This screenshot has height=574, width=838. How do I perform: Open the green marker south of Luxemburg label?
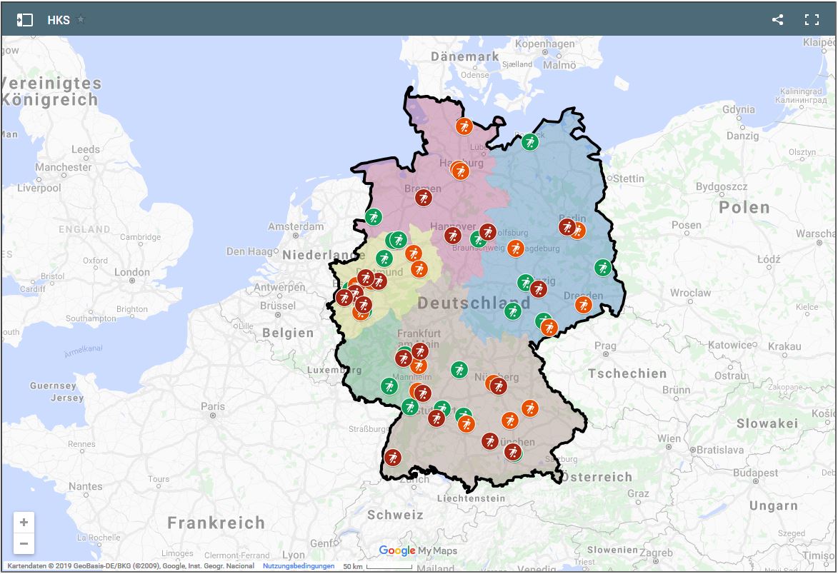click(389, 386)
